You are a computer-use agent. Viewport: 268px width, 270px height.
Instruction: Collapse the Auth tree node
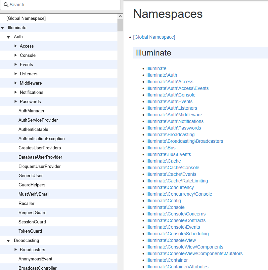click(x=8, y=37)
